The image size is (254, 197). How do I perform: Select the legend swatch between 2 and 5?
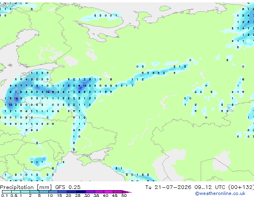[x=34, y=192]
